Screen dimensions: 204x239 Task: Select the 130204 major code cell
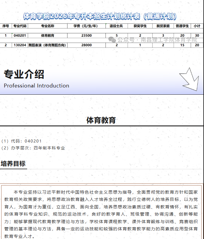[20, 45]
